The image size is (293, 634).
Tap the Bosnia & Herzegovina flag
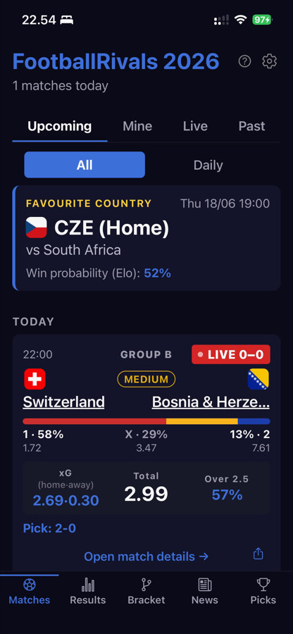click(258, 379)
